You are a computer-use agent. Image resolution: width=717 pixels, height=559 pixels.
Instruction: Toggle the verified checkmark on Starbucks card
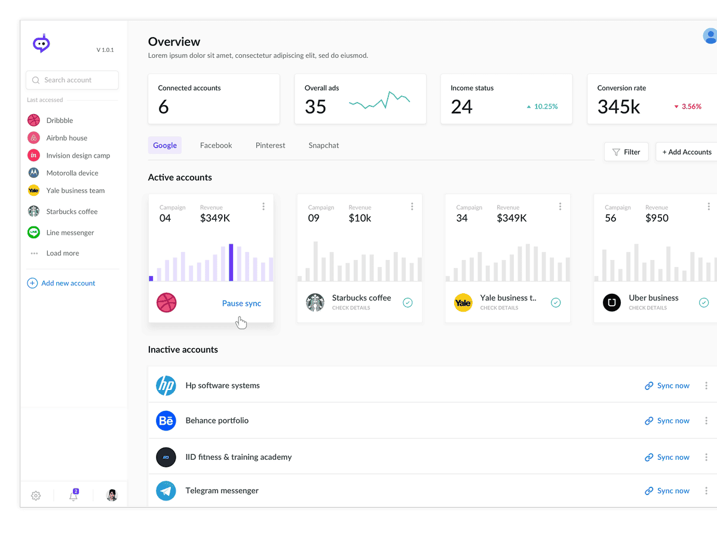(407, 302)
